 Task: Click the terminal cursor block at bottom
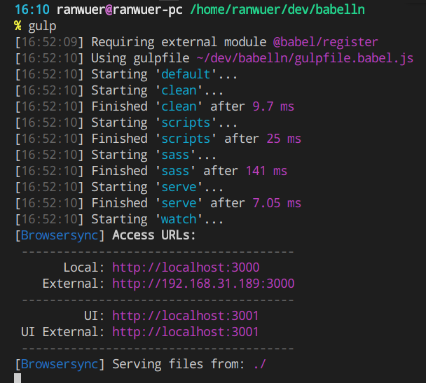18,378
